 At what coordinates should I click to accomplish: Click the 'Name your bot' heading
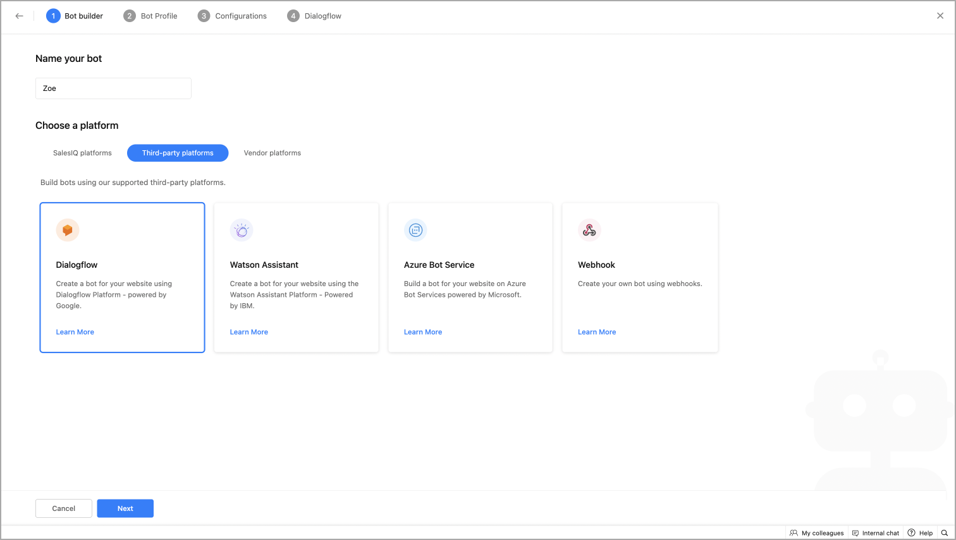tap(69, 59)
